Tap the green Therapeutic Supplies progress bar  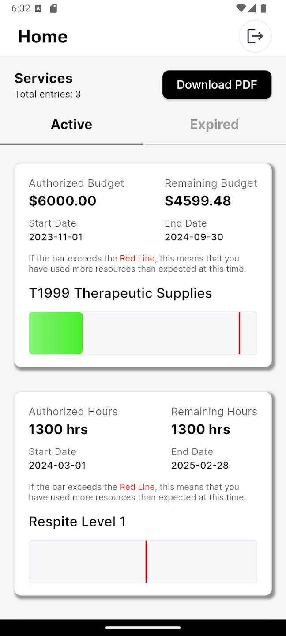click(x=56, y=333)
